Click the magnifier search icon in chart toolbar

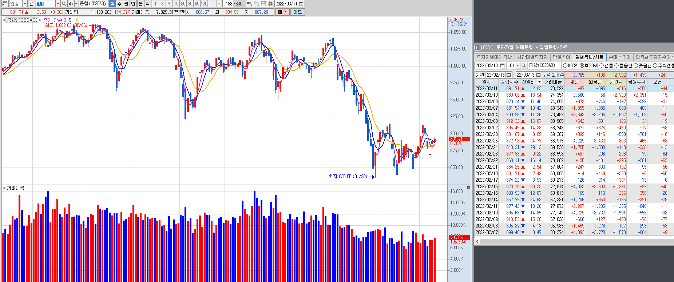pos(64,4)
